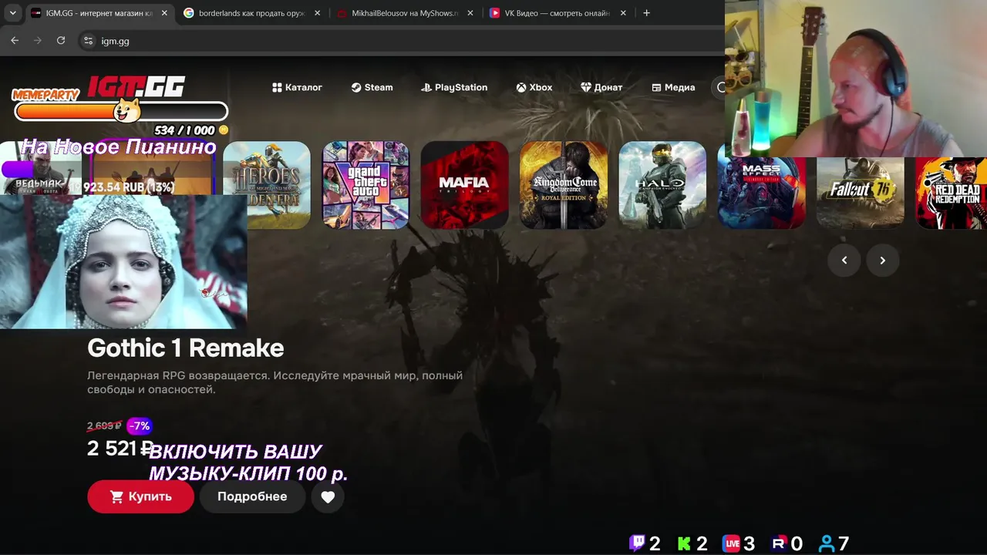
Task: Go forward in browser history
Action: pos(38,41)
